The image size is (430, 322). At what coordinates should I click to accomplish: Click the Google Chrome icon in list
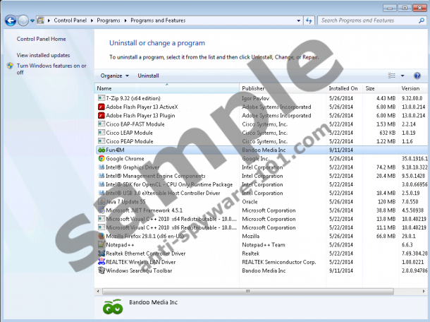click(101, 158)
